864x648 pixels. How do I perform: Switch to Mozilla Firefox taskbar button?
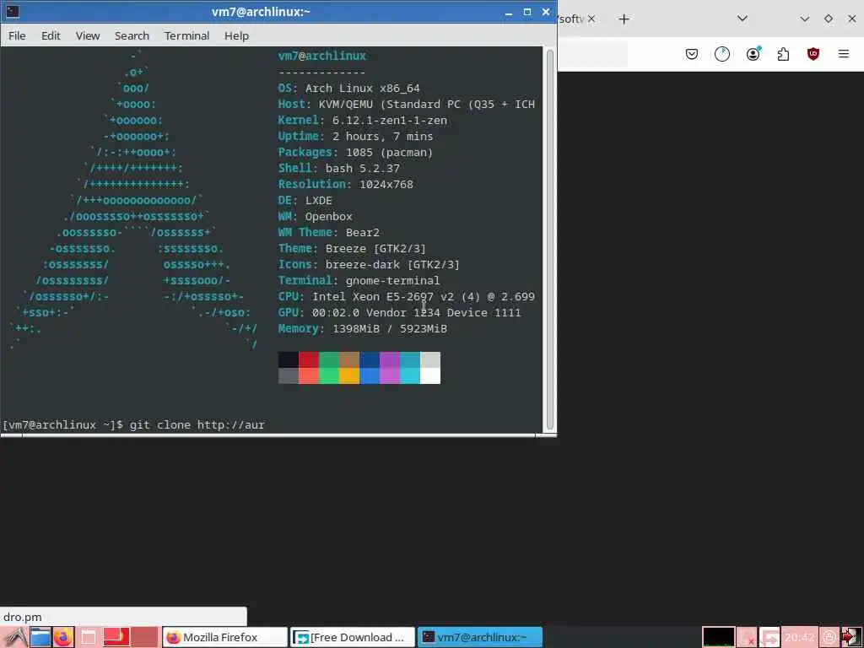click(224, 637)
